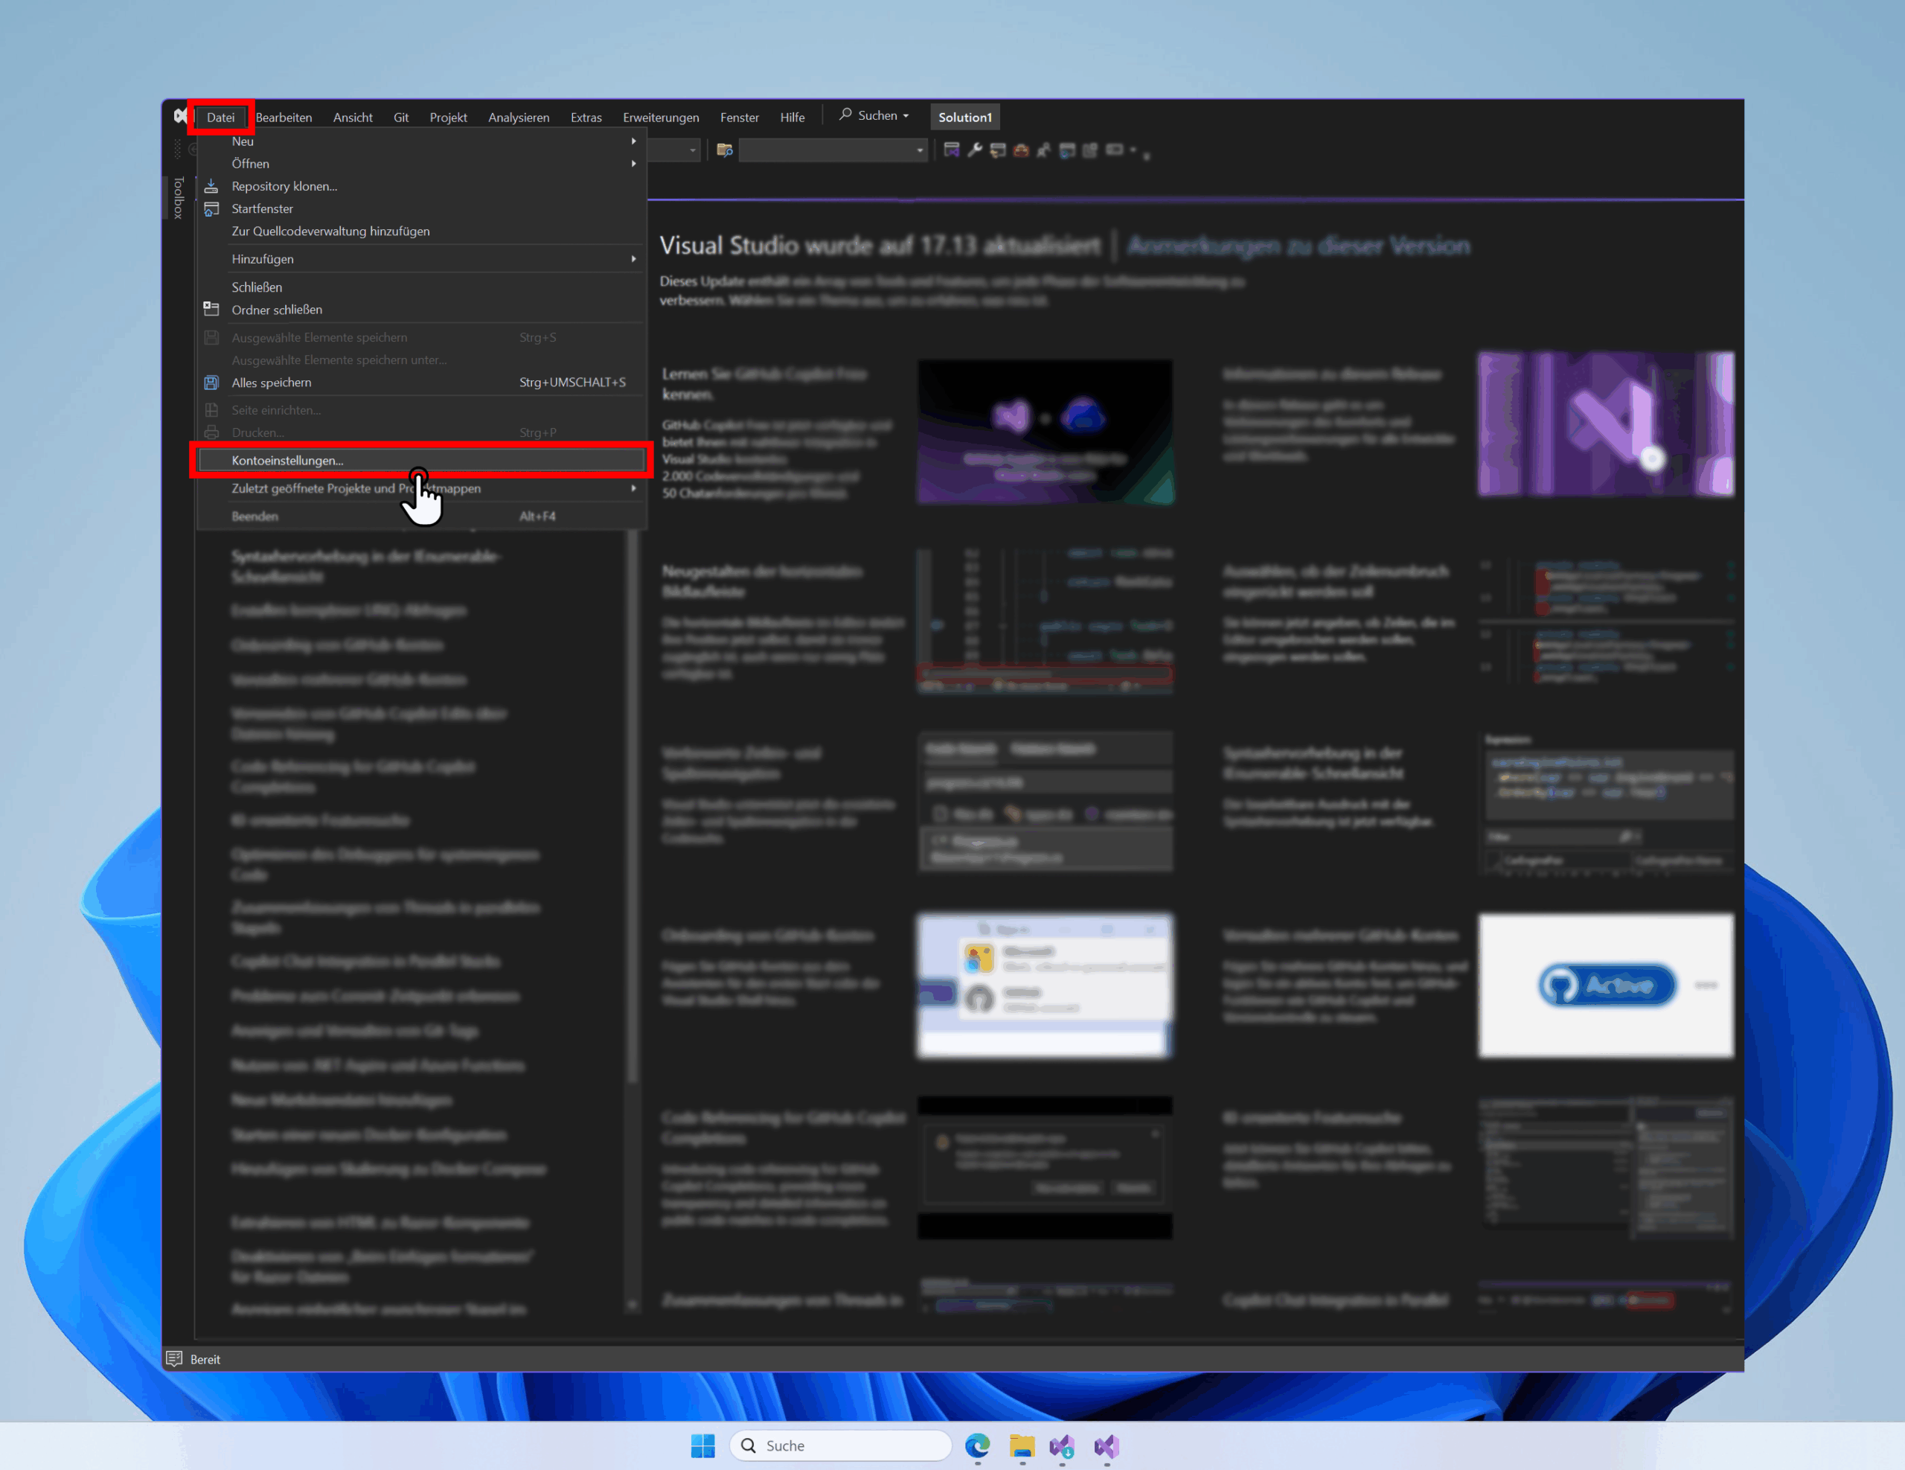Open the Windows Start button
Viewport: 1905px width, 1470px height.
[703, 1445]
